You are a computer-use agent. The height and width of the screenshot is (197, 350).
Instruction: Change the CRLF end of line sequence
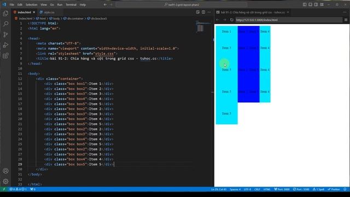coord(257,189)
